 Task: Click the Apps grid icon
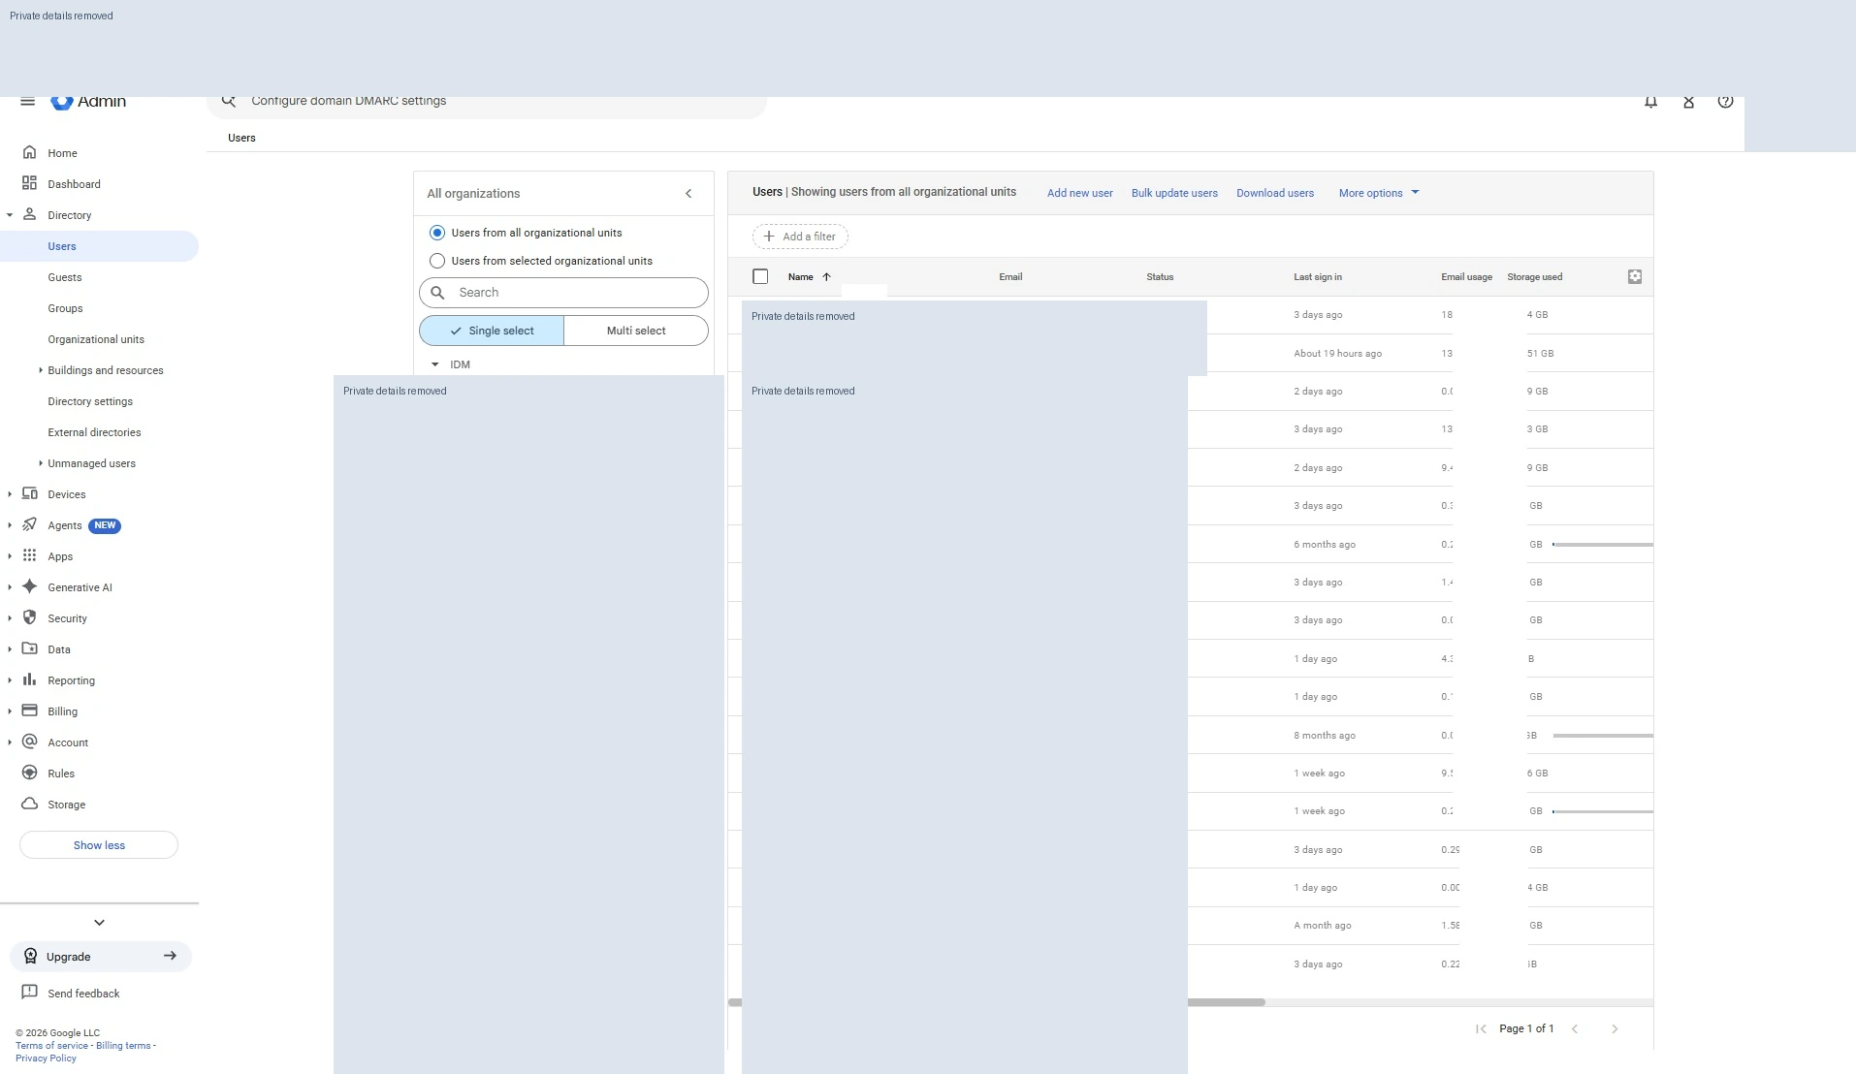pos(30,555)
